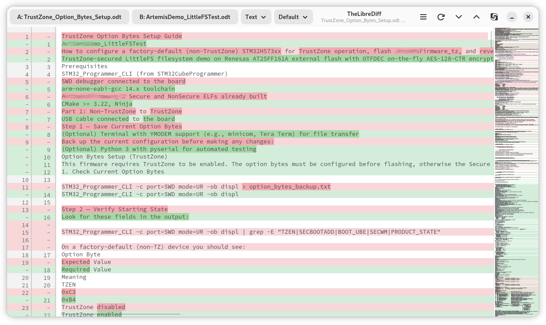Viewport: 546px width, 325px height.
Task: Jump to next difference with down chevron
Action: coord(459,16)
